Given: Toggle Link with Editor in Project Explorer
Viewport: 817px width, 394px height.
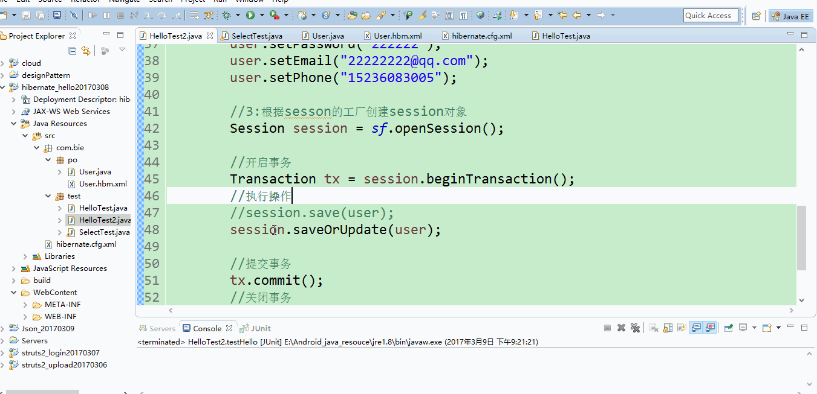Looking at the screenshot, I should [x=85, y=51].
